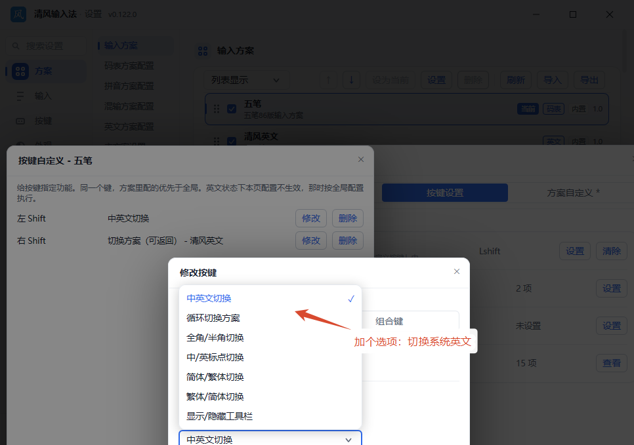Move the selected scheme up with the up arrow

click(x=328, y=80)
